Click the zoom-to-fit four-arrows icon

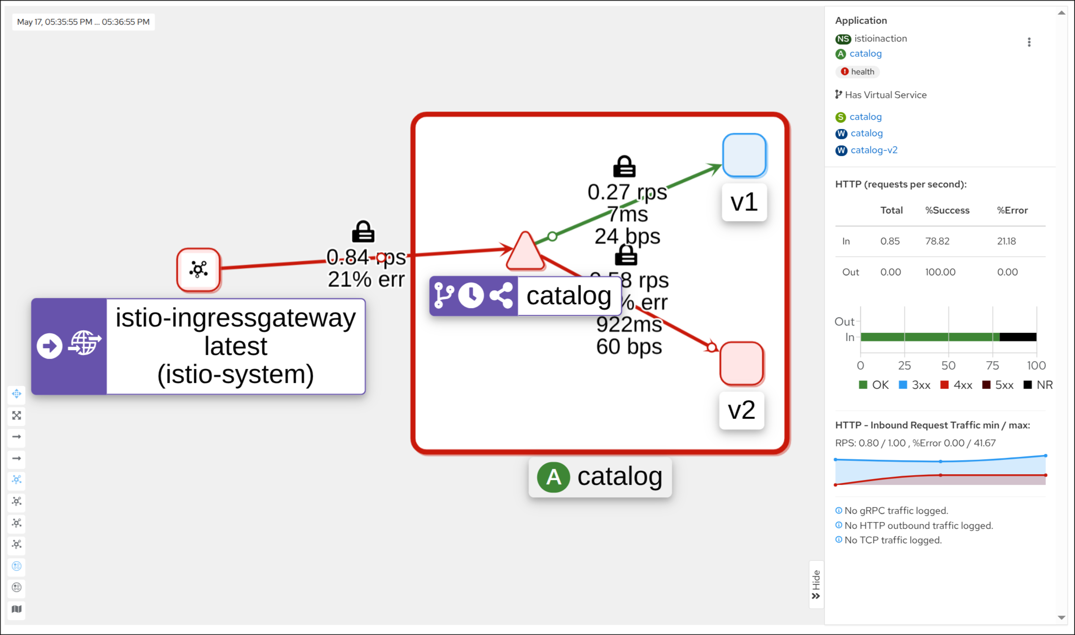coord(16,415)
